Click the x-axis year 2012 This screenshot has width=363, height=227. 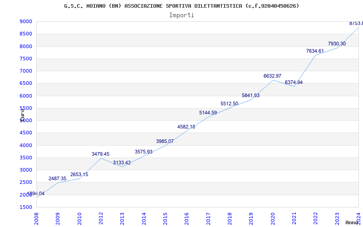point(101,219)
